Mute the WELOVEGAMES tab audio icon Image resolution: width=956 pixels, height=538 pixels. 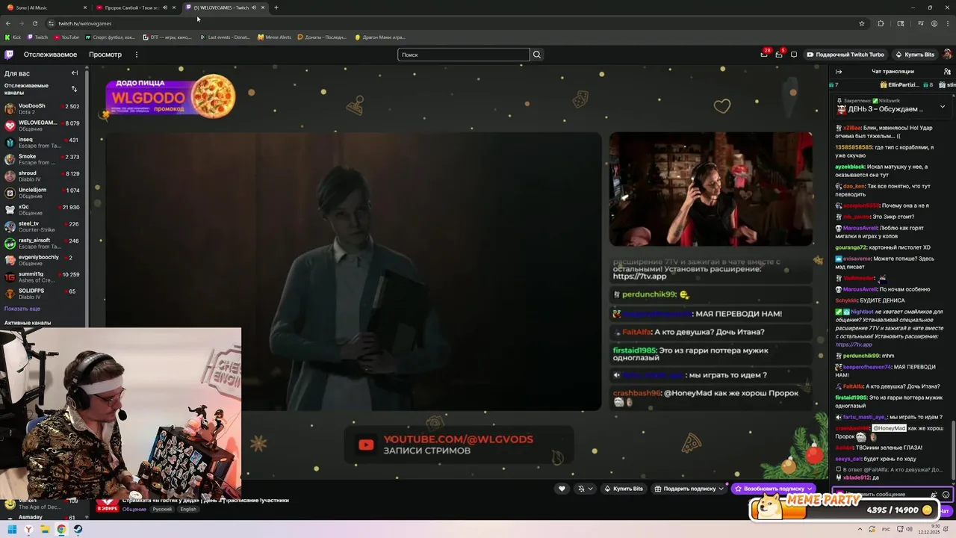(x=254, y=7)
